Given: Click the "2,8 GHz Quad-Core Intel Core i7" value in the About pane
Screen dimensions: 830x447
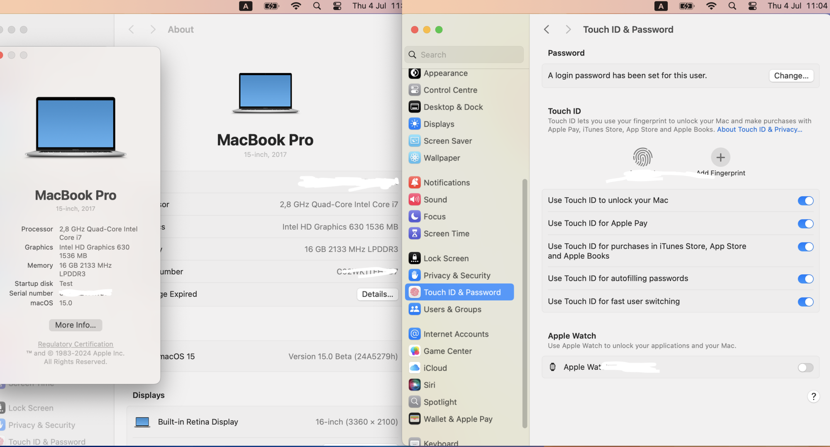Looking at the screenshot, I should pos(339,205).
